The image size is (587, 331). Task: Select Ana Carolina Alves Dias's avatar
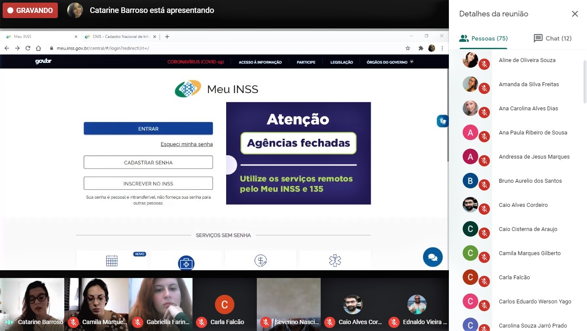(470, 108)
